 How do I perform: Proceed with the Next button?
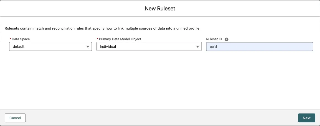pyautogui.click(x=306, y=118)
